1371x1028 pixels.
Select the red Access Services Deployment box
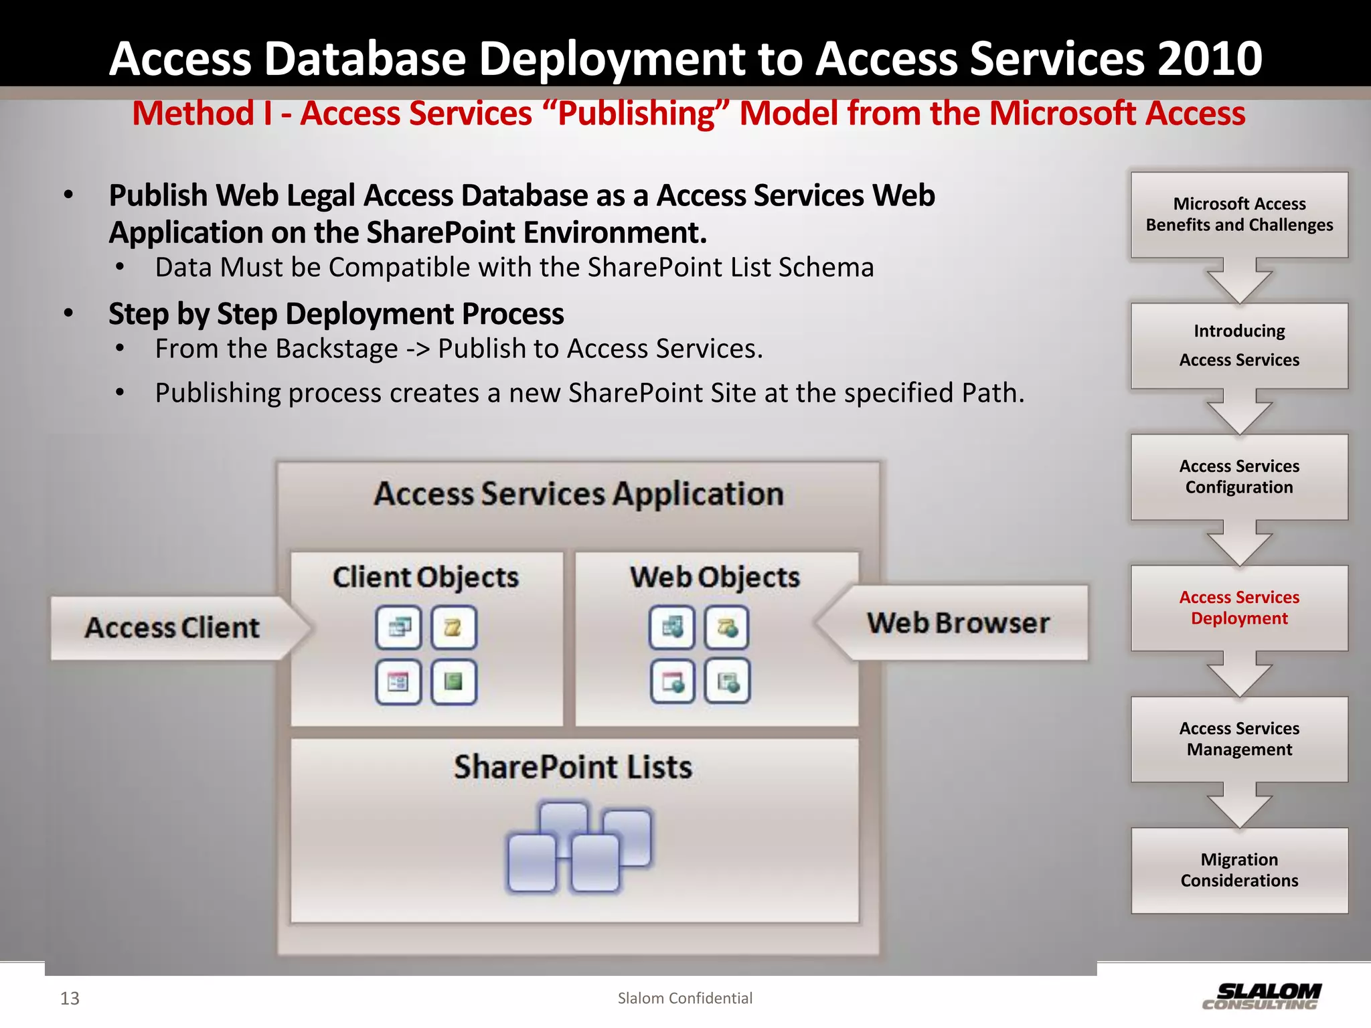coord(1239,608)
